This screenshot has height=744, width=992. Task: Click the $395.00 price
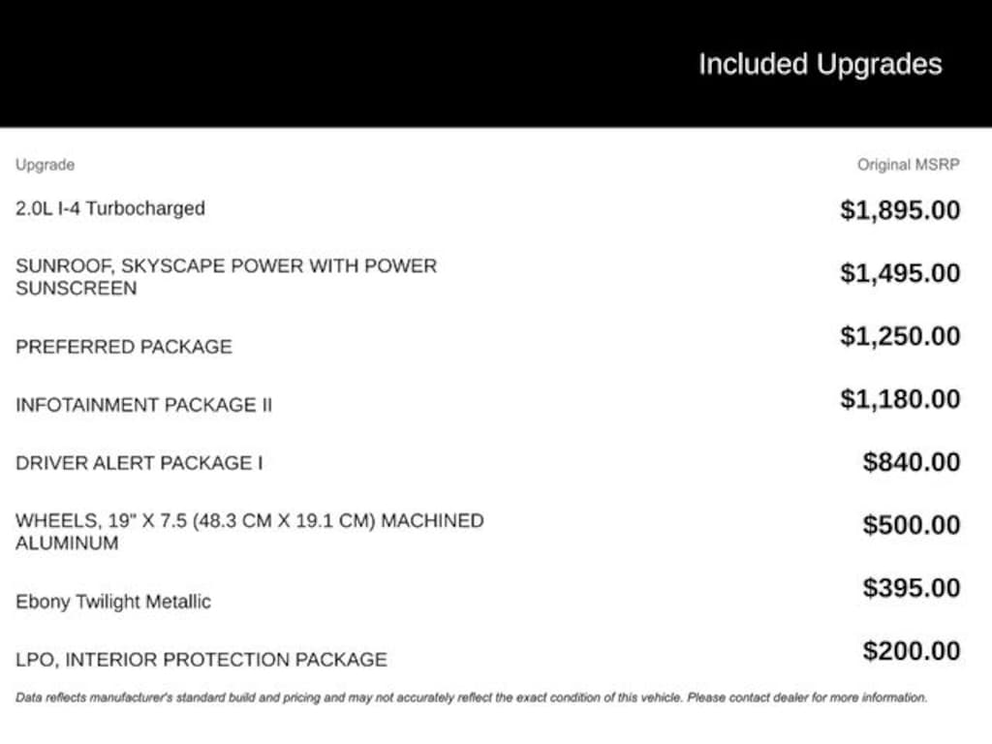(912, 588)
